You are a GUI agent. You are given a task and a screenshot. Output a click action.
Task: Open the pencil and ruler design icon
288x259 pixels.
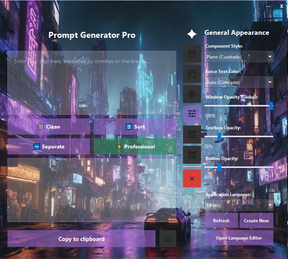click(192, 155)
